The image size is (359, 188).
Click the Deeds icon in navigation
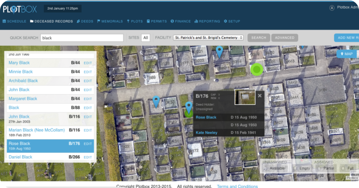(x=78, y=21)
